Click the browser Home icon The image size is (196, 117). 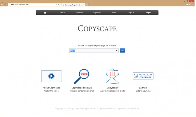(x=187, y=5)
